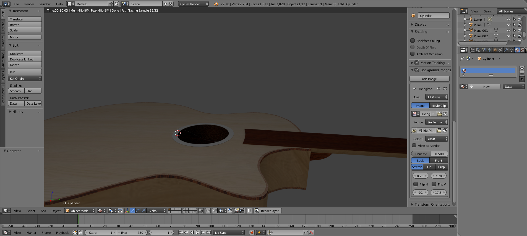The height and width of the screenshot is (236, 527).
Task: Open the Global orientation dropdown
Action: [156, 211]
